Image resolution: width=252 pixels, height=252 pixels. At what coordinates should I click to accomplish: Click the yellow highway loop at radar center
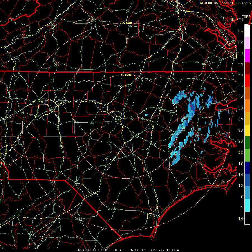point(118,118)
